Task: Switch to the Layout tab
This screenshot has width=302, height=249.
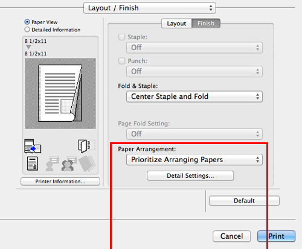Action: click(x=176, y=24)
